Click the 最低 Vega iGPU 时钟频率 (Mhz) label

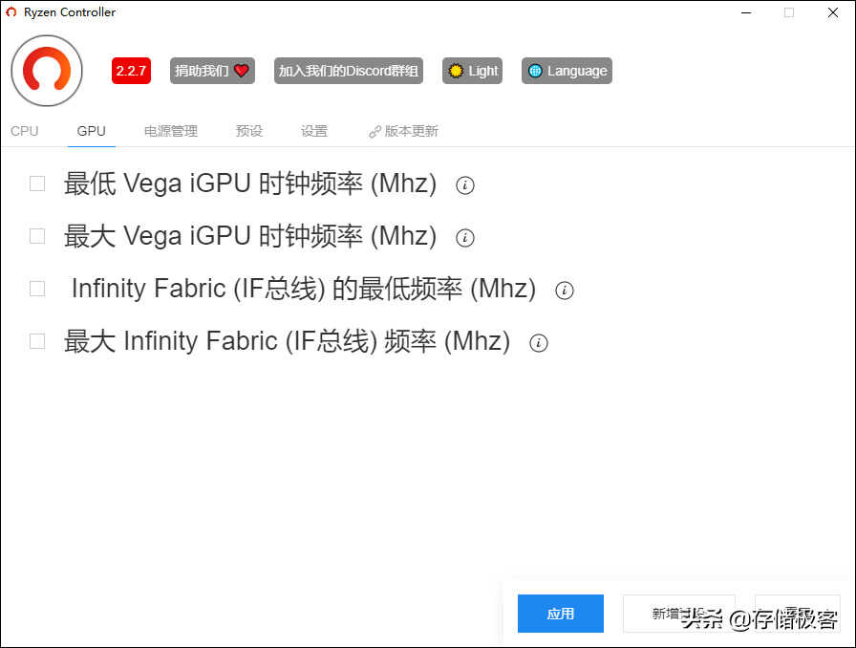pyautogui.click(x=250, y=184)
